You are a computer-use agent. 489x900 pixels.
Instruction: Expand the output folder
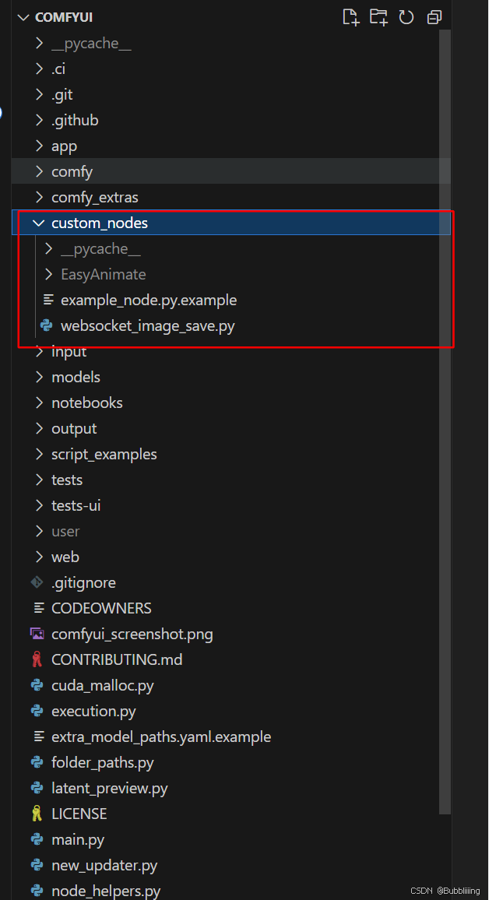click(x=39, y=428)
